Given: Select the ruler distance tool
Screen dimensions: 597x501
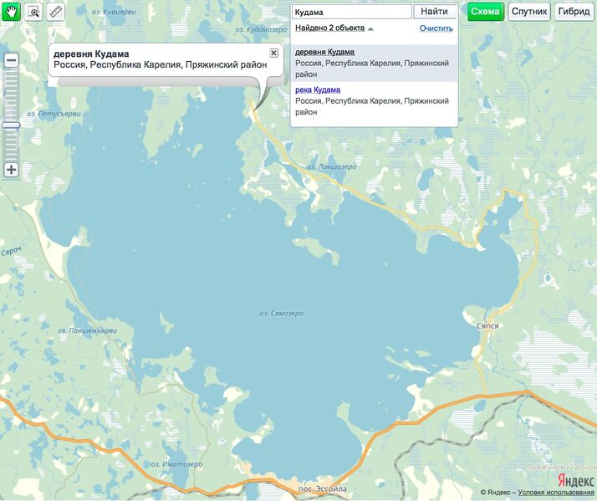Looking at the screenshot, I should (55, 12).
